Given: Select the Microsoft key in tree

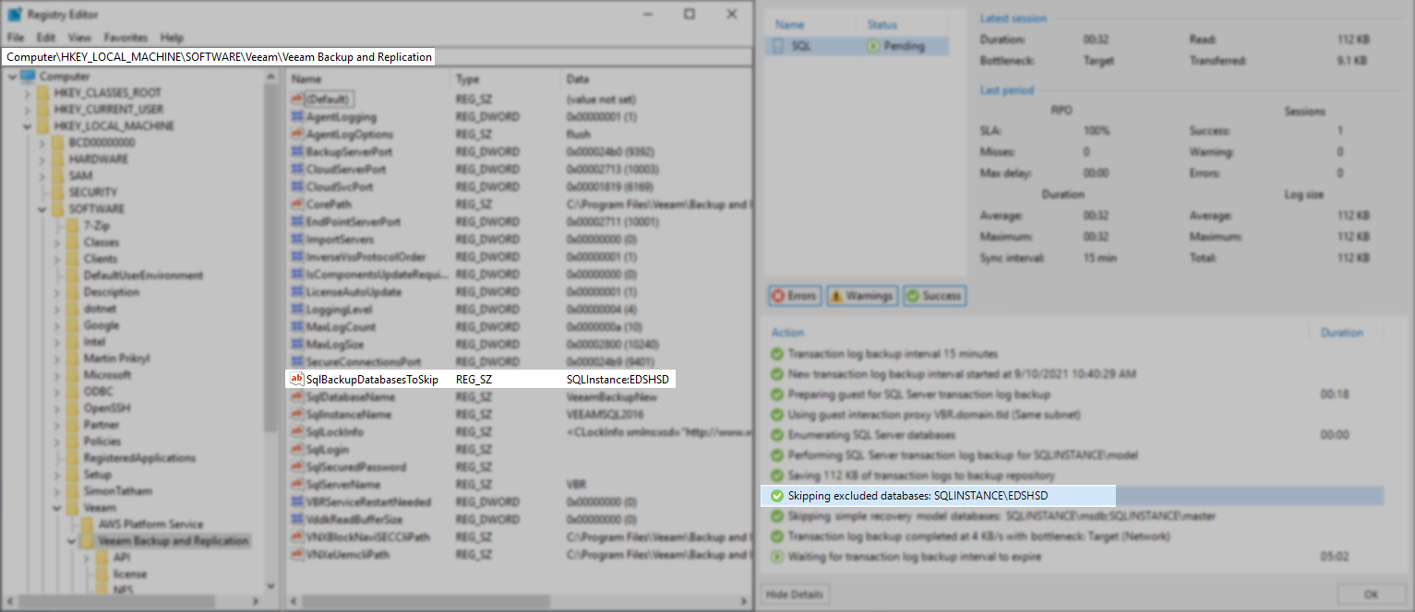Looking at the screenshot, I should click(x=107, y=375).
